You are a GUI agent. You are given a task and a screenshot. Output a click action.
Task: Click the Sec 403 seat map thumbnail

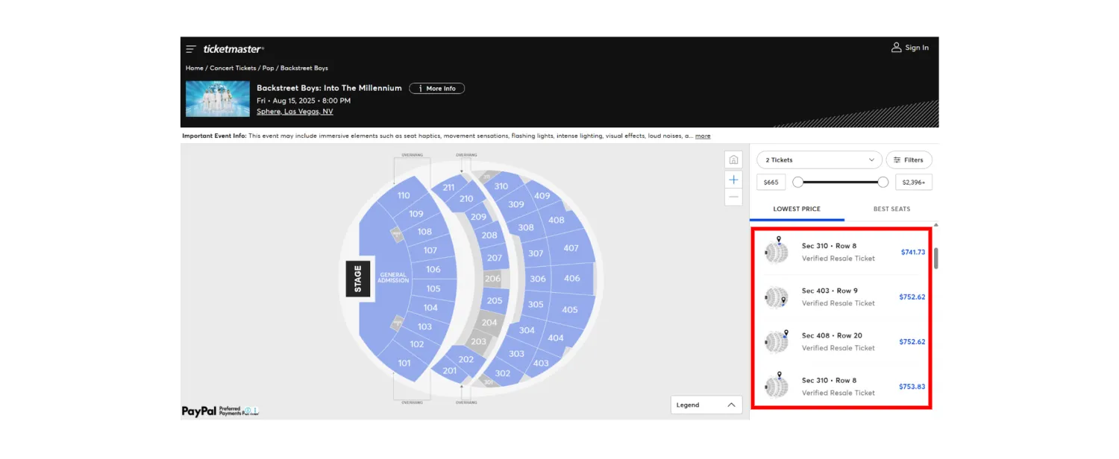pyautogui.click(x=777, y=298)
